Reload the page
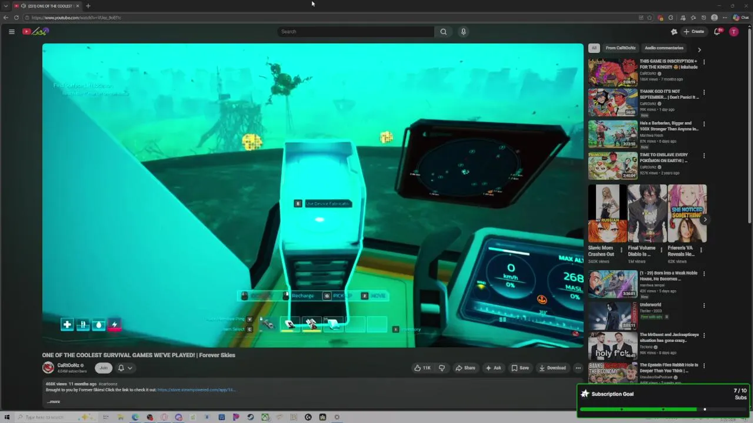 coord(16,18)
